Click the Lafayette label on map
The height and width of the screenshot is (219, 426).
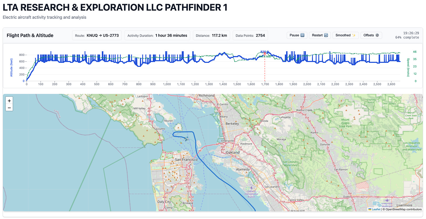(x=285, y=117)
